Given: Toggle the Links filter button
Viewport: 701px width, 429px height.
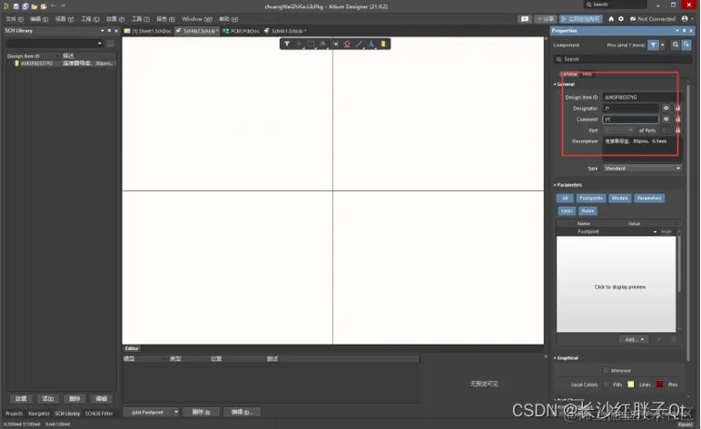Looking at the screenshot, I should [x=567, y=210].
